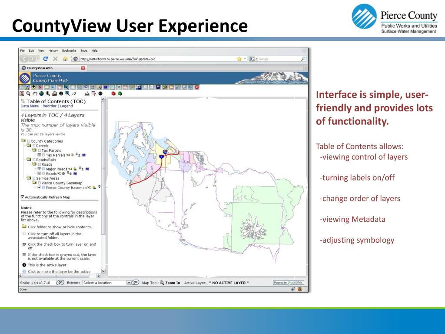This screenshot has height=334, width=445.
Task: Toggle Pierce County Basemap layer checkbox
Action: (39, 187)
